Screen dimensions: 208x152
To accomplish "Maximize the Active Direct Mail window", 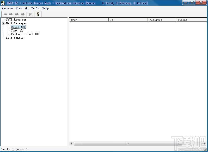I will click(192, 3).
